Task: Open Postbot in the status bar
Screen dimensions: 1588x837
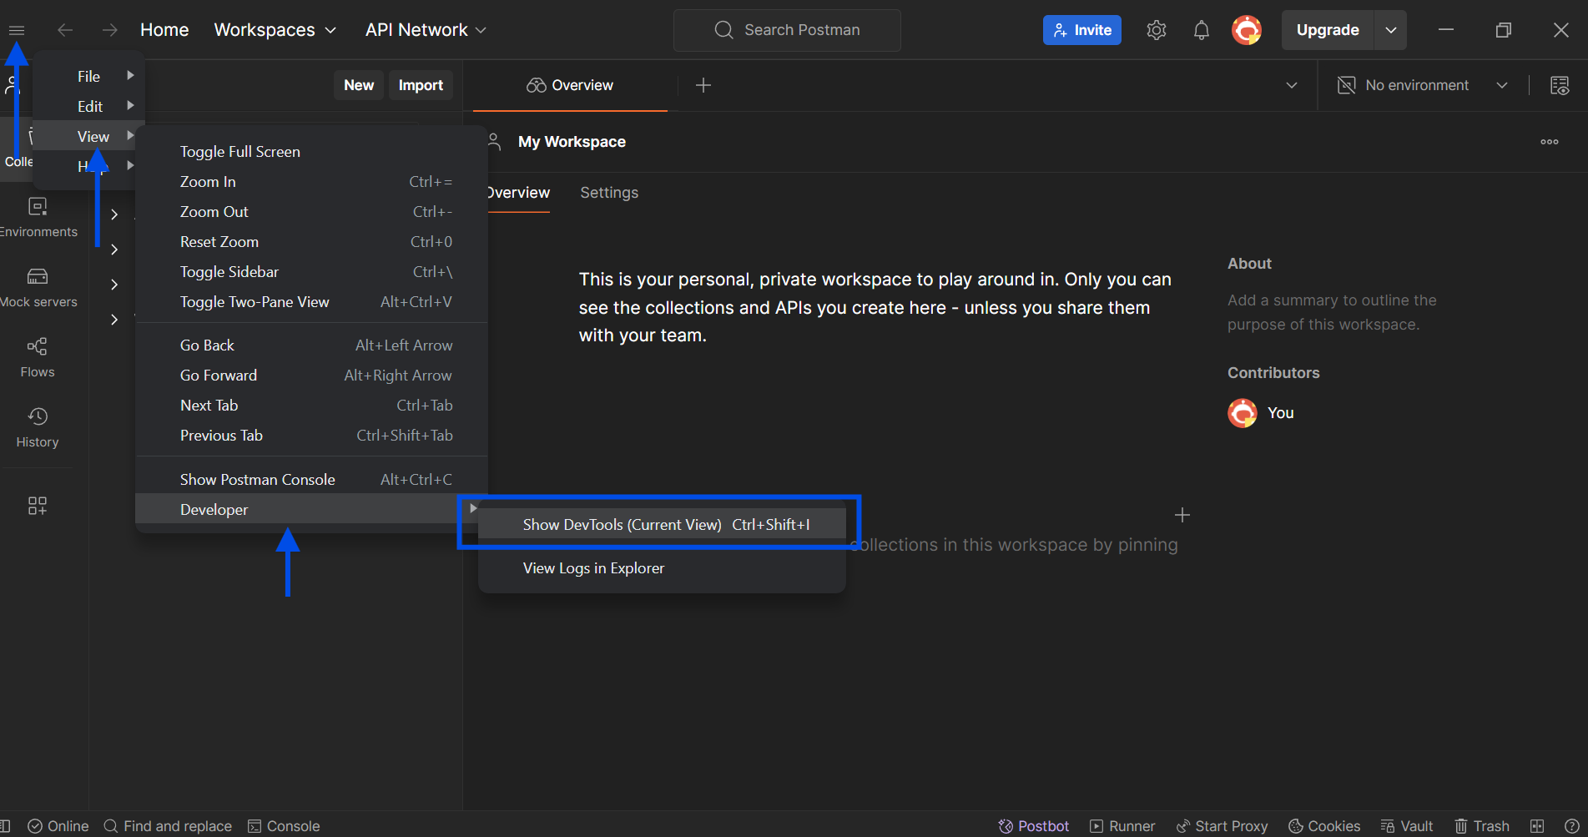Action: click(1034, 826)
